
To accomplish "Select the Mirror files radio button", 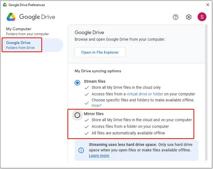I will click(77, 115).
